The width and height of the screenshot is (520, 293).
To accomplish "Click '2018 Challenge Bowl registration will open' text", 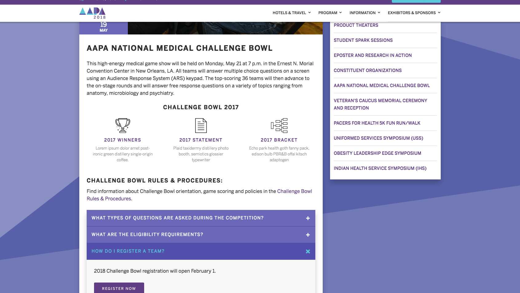I will point(155,271).
